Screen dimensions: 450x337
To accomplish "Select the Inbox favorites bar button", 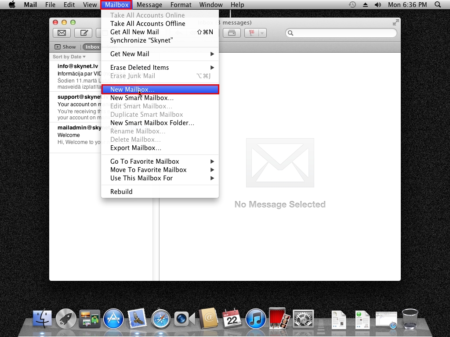I will click(x=92, y=47).
